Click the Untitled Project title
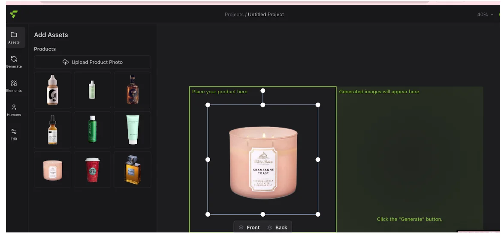This screenshot has height=238, width=501. (266, 15)
